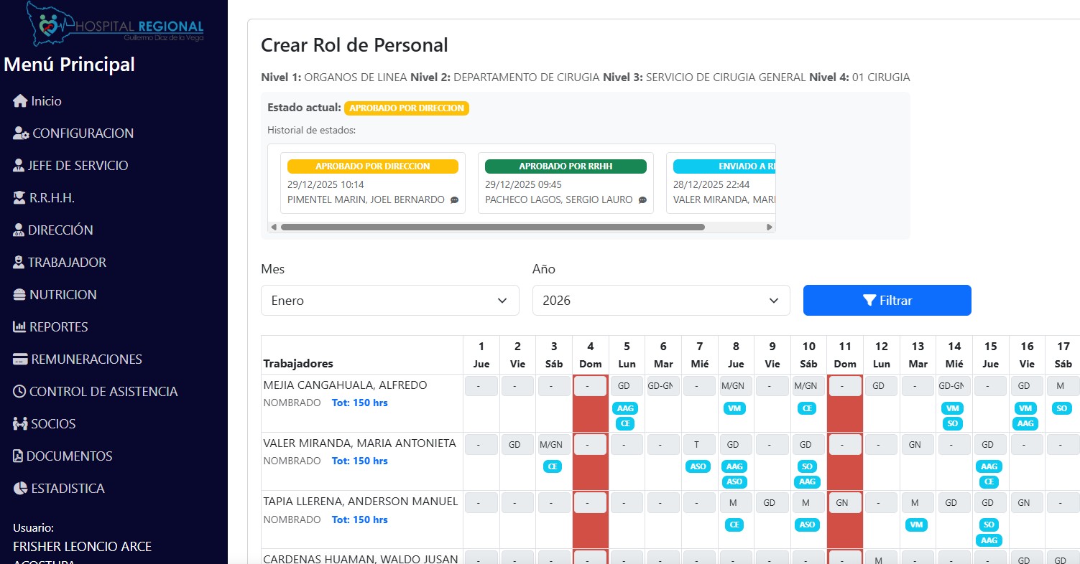
Task: Click the CONFIGURACION user-gear icon
Action: point(21,133)
